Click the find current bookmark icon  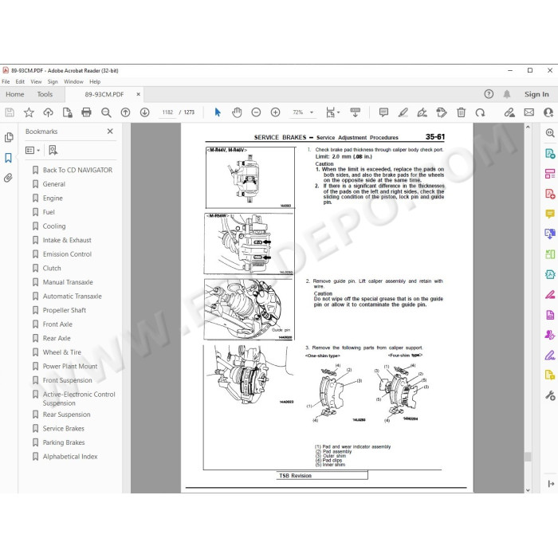[x=53, y=150]
